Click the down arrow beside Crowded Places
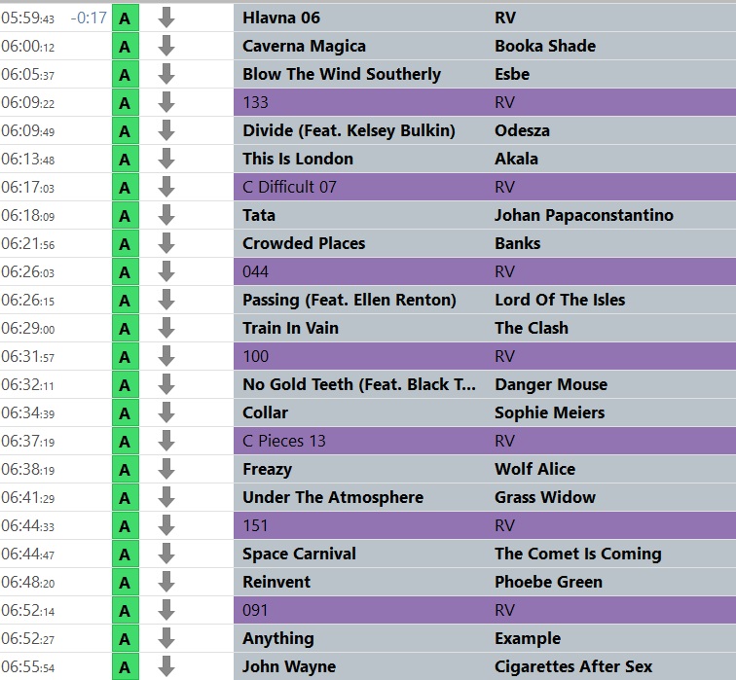The height and width of the screenshot is (680, 736). point(166,243)
